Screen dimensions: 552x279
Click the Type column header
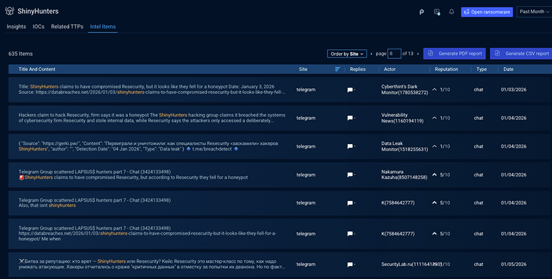point(482,69)
